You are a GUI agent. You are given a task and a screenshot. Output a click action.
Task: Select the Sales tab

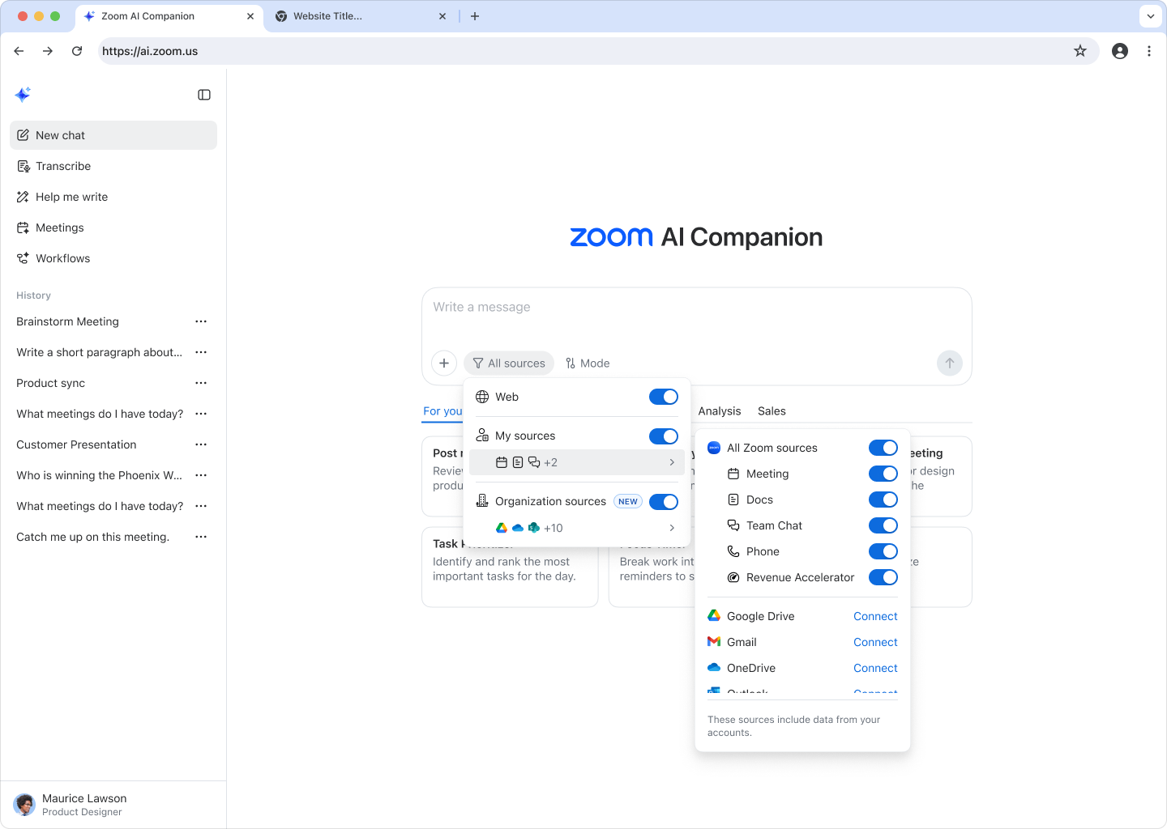[771, 410]
